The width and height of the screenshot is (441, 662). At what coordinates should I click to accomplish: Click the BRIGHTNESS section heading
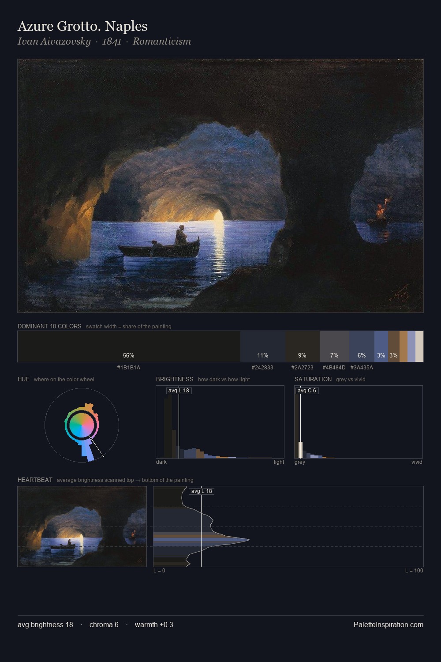[175, 379]
